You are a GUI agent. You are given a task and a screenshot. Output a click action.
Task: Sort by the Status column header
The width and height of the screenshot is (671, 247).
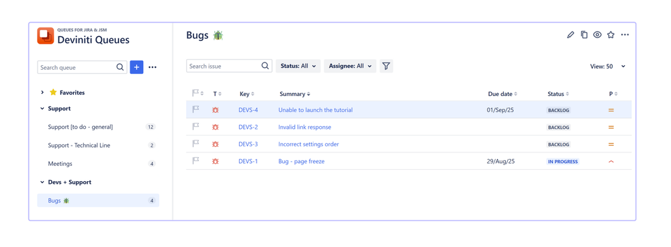click(x=558, y=93)
